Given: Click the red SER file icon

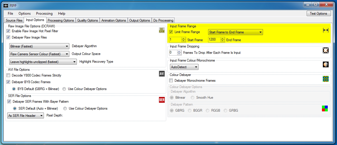Looking at the screenshot, I should tap(162, 100).
